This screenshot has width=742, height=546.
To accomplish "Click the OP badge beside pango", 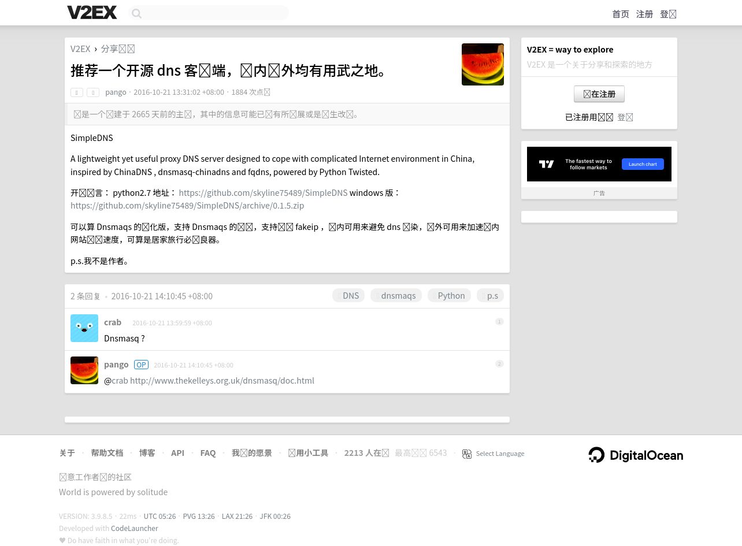I will pos(141,365).
